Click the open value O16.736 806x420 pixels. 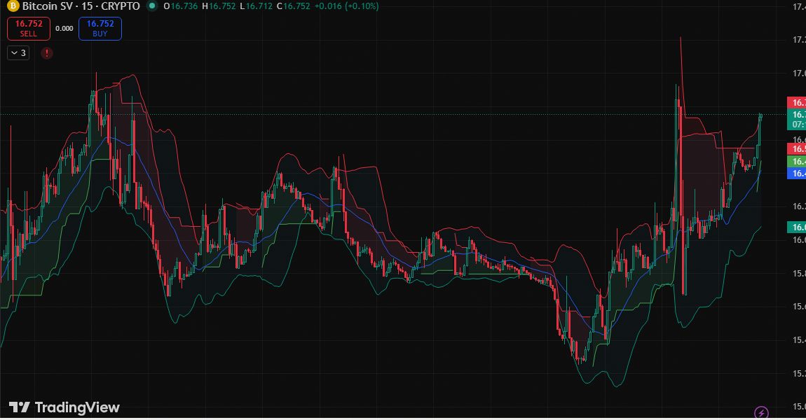181,6
